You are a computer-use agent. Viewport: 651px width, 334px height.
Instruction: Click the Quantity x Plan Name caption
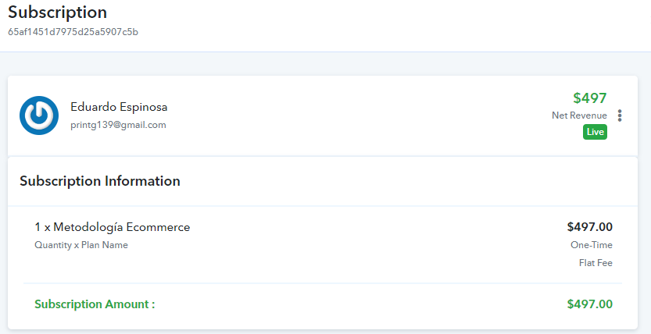[x=81, y=245]
